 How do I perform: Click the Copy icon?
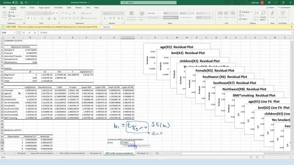[x=9, y=16]
